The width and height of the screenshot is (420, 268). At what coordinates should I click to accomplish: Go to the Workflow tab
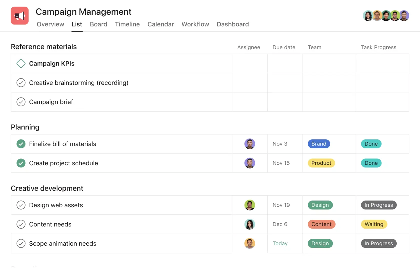pos(195,24)
